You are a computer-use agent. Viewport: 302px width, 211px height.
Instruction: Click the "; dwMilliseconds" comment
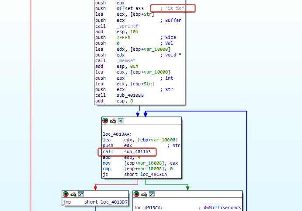(220, 208)
